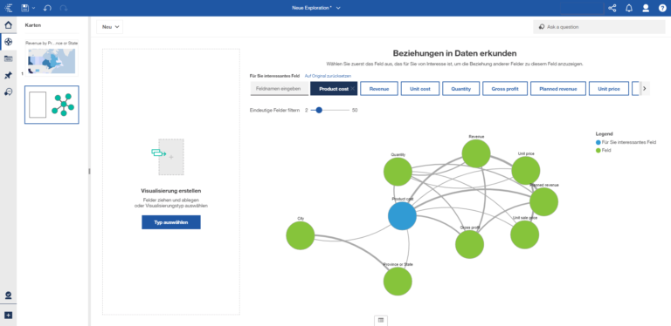Click the save disk icon
671x326 pixels.
click(x=24, y=8)
